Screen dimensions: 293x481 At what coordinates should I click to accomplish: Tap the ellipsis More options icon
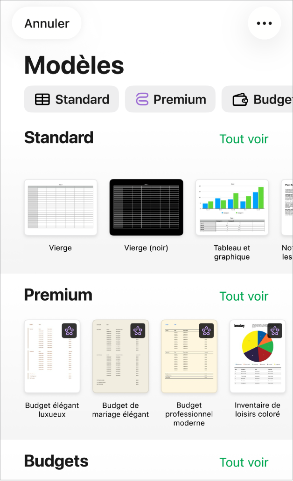coord(264,23)
